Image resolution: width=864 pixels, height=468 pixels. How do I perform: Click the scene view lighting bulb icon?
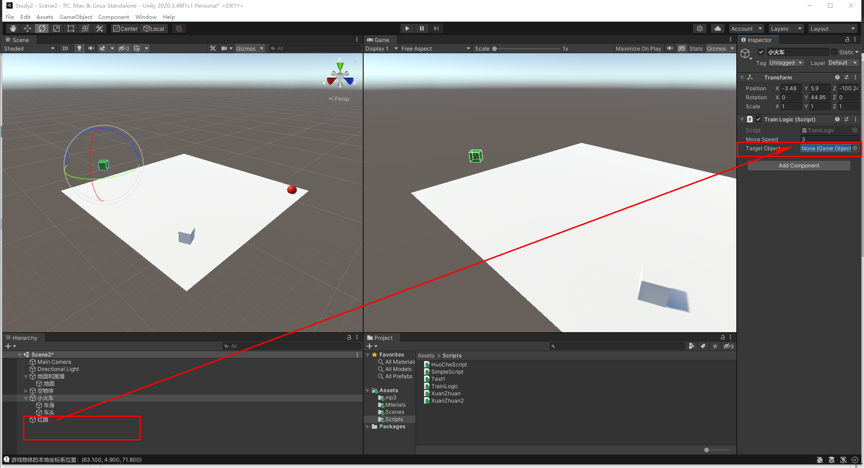coord(79,48)
